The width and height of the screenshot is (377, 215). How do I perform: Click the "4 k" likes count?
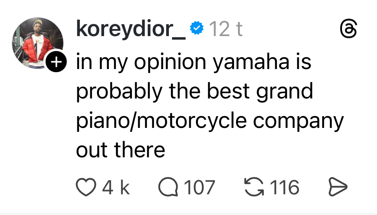pos(116,187)
